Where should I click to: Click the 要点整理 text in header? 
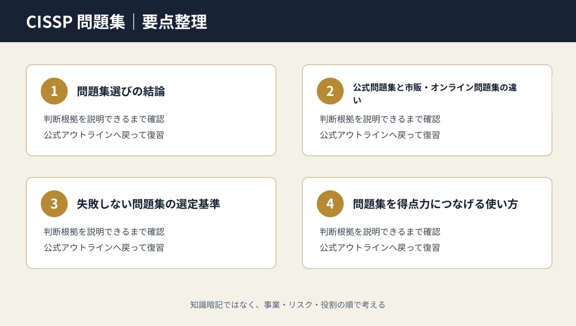175,22
